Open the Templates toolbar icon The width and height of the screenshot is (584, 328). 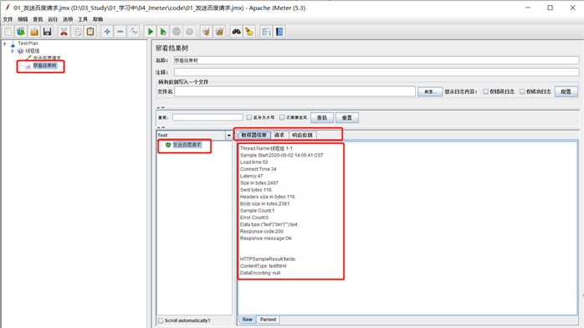pyautogui.click(x=21, y=32)
